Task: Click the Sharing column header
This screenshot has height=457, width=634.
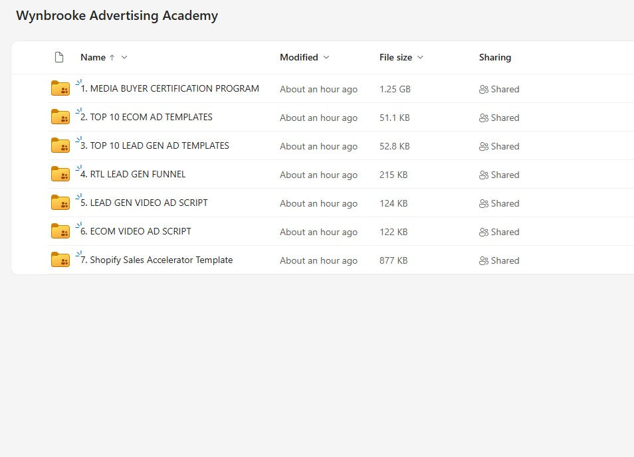Action: pos(494,57)
